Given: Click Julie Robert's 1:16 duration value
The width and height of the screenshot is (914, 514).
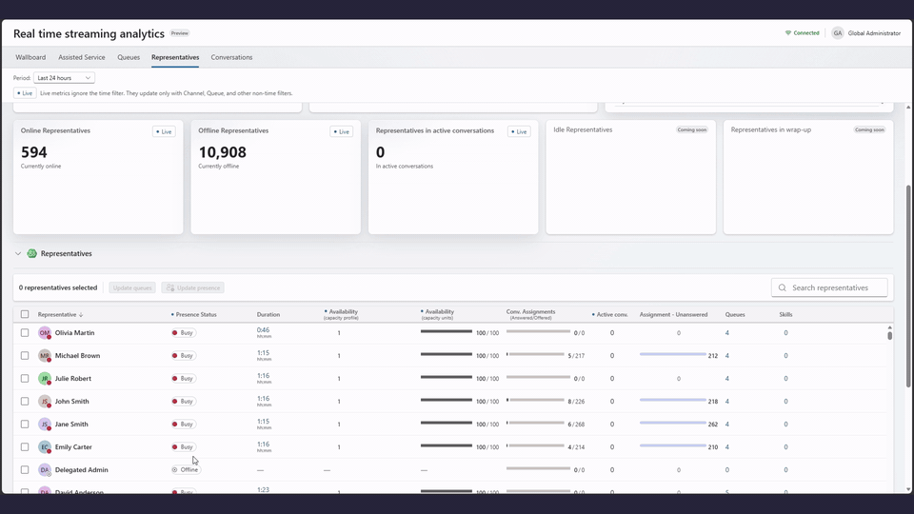Looking at the screenshot, I should (263, 376).
